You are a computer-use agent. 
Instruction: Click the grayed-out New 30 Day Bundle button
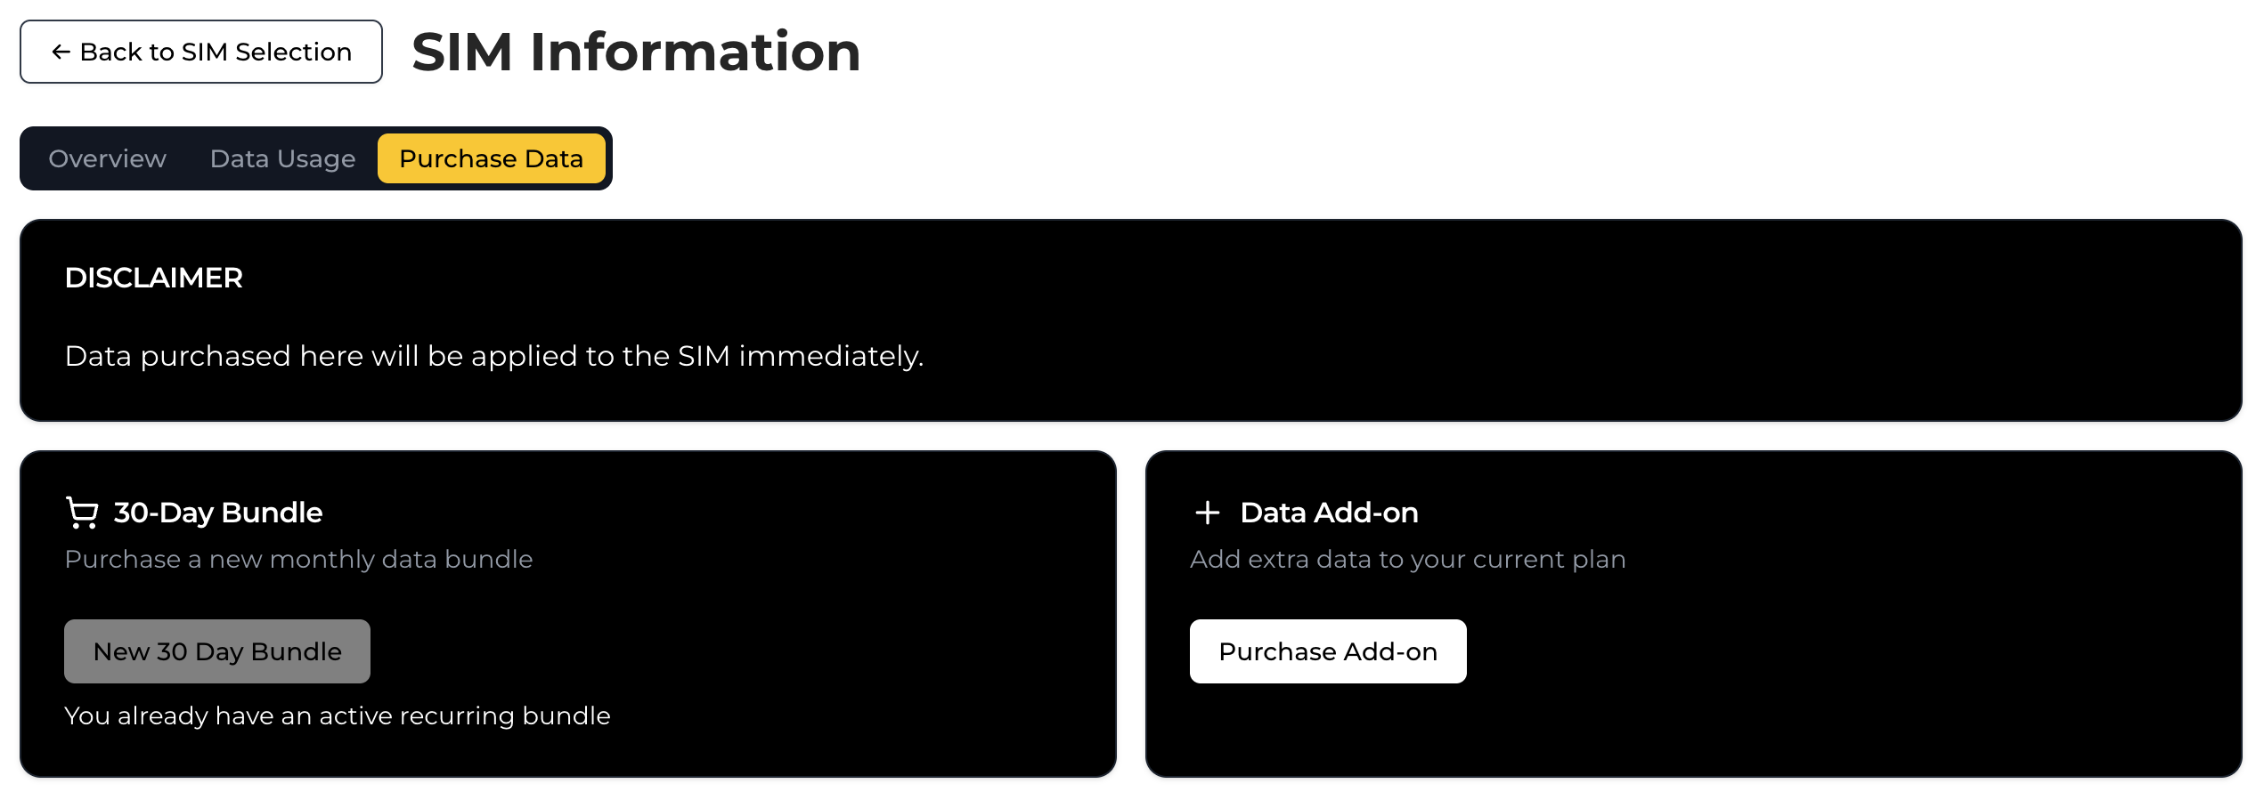pyautogui.click(x=216, y=650)
